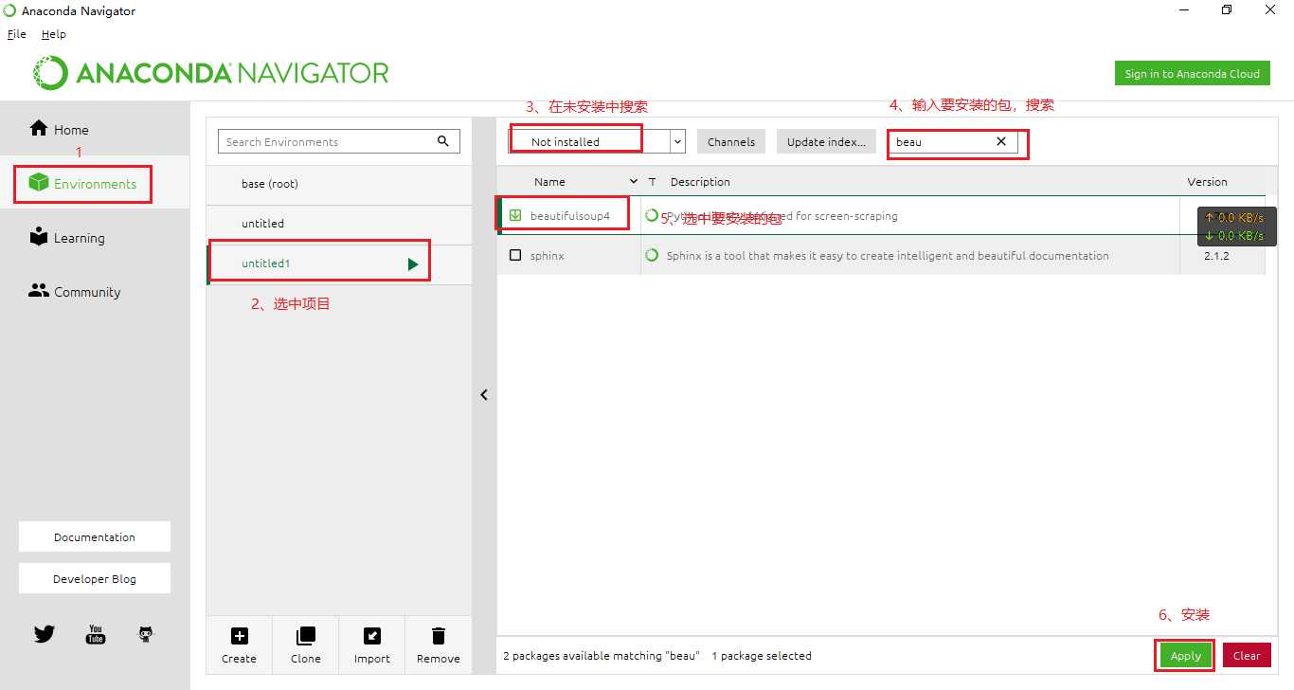Switch to the Environments tab

click(x=95, y=183)
